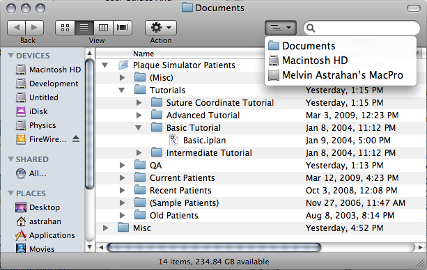Expand the Recent Patients folder
This screenshot has height=270, width=427.
123,190
